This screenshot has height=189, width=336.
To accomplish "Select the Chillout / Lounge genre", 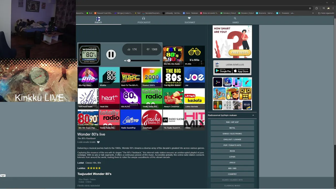I will tap(232, 139).
